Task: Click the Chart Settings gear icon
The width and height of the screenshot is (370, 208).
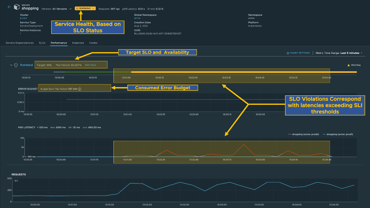Action: [288, 53]
